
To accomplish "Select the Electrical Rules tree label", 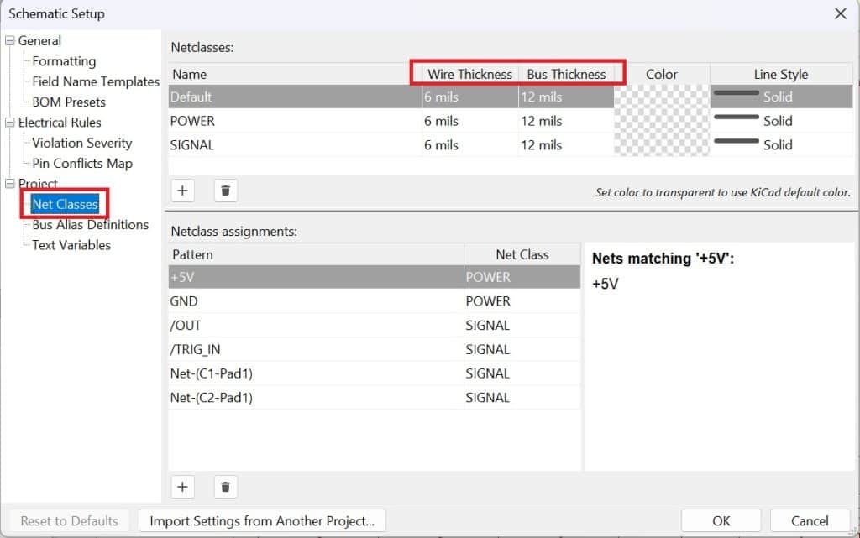I will pyautogui.click(x=60, y=123).
